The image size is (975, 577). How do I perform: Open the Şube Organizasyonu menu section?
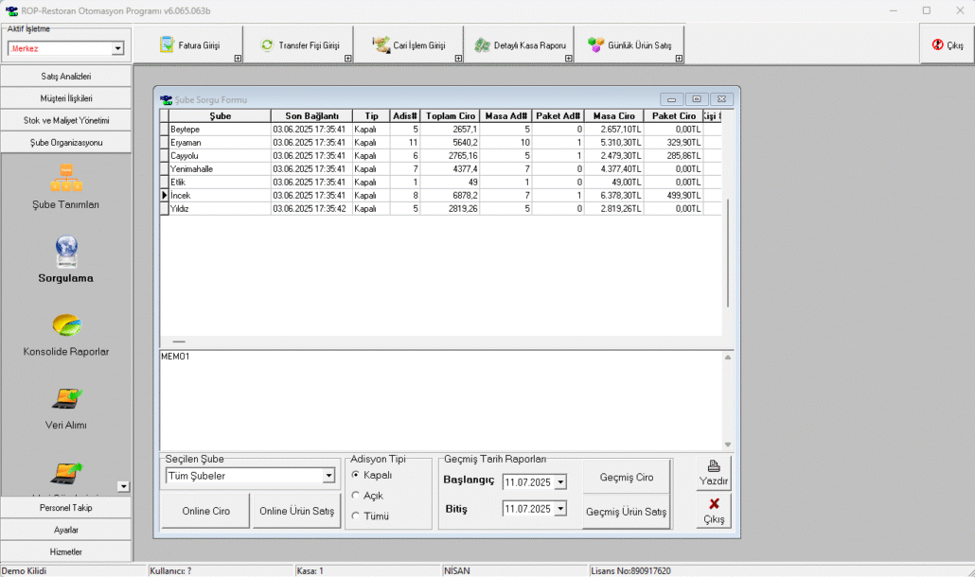point(66,142)
